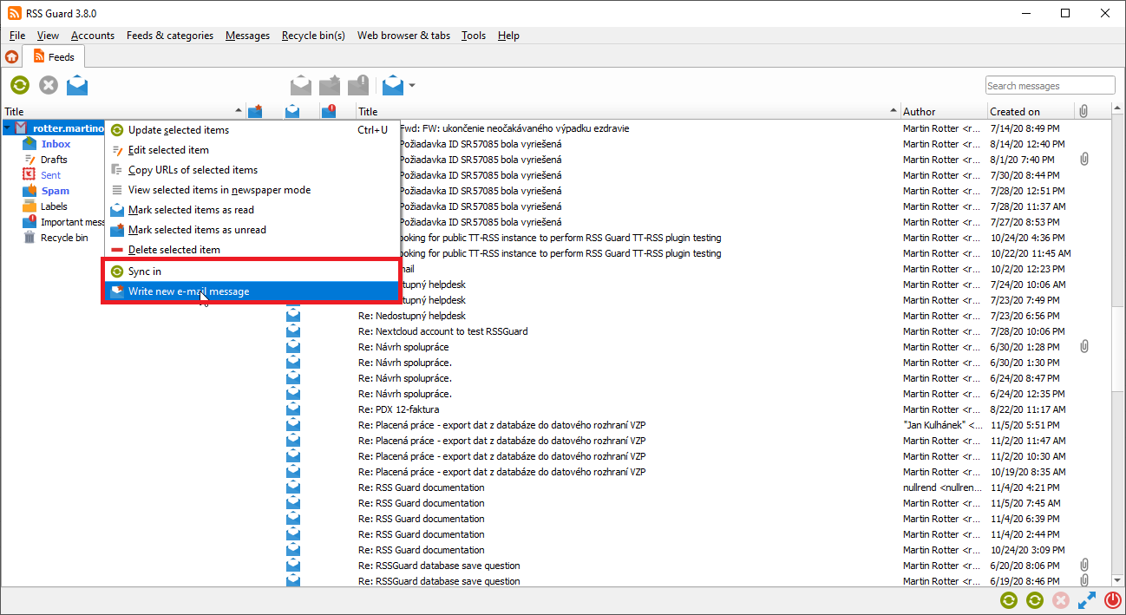Open the Drafts folder
Viewport: 1126px width, 615px height.
point(53,160)
